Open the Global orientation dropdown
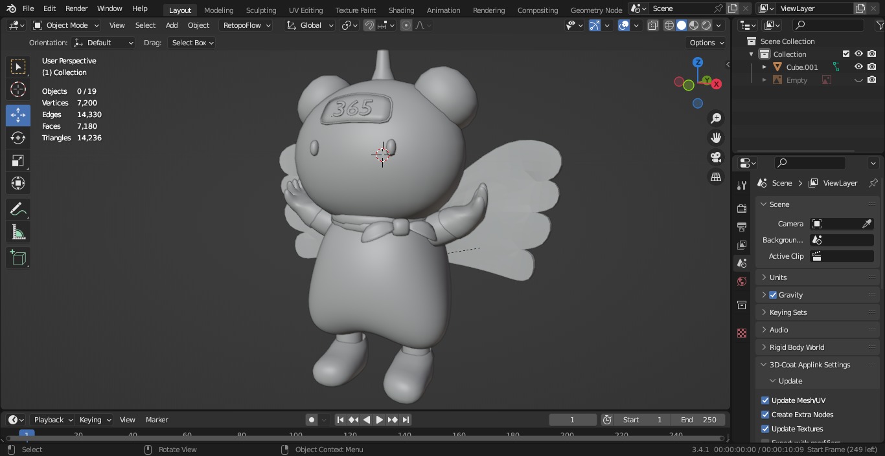 pos(310,25)
